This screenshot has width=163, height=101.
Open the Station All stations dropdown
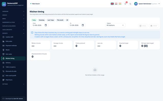[115, 25]
